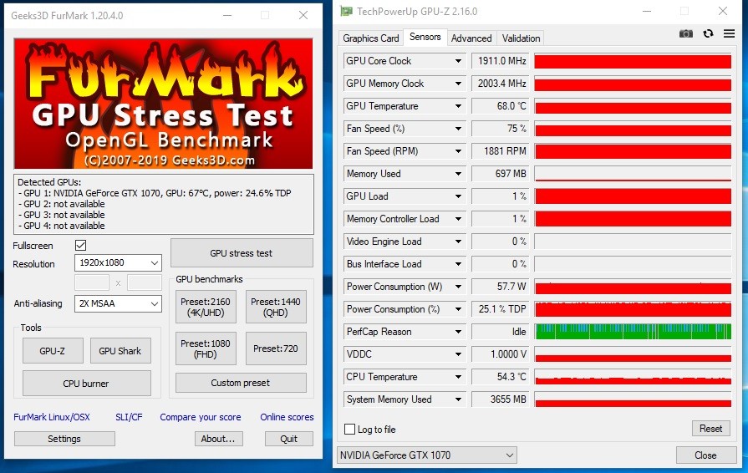This screenshot has height=473, width=748.
Task: Click the 3655 MB system memory value
Action: click(x=501, y=399)
